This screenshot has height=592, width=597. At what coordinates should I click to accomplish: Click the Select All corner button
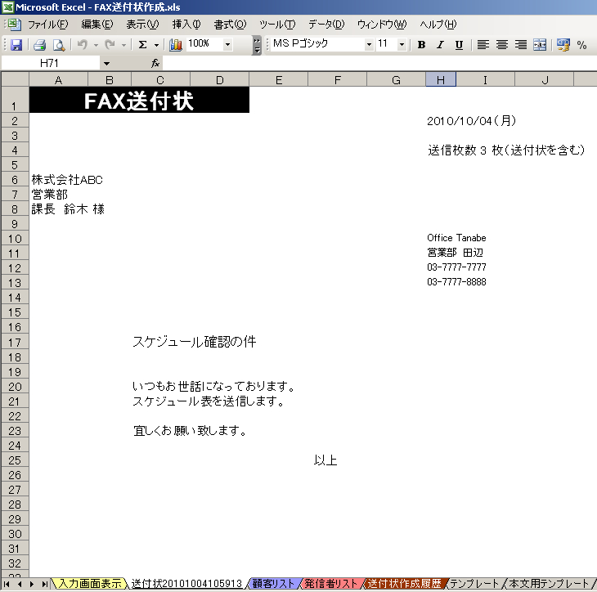tap(16, 79)
